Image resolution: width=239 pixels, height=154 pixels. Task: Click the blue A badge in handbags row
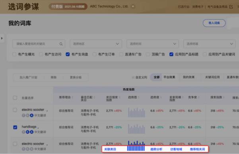pos(31,132)
